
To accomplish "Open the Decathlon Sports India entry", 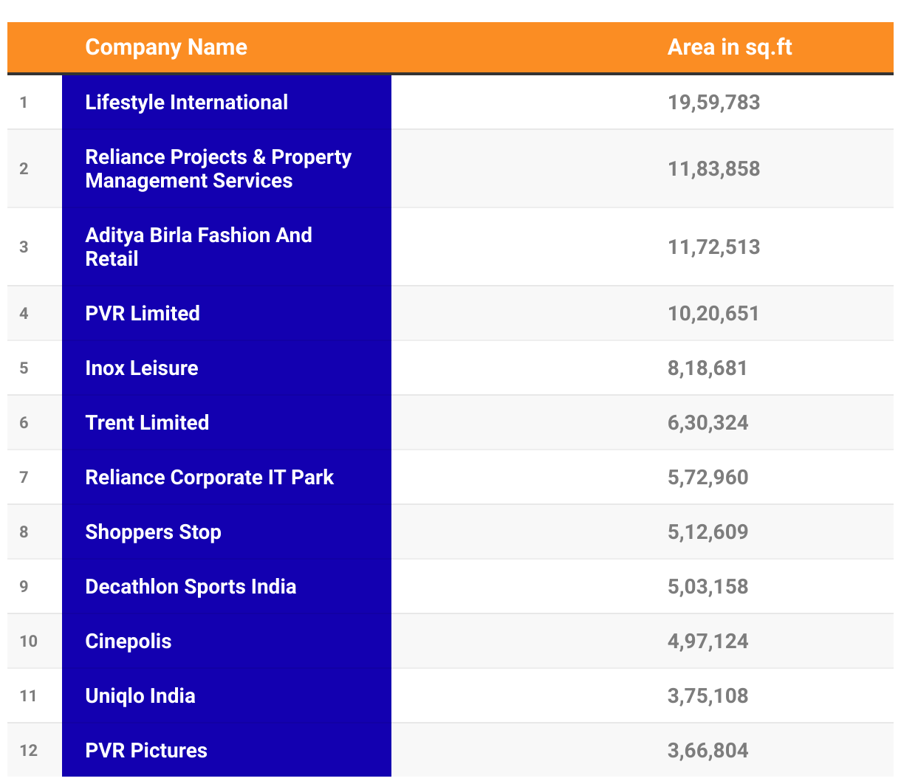I will [191, 587].
